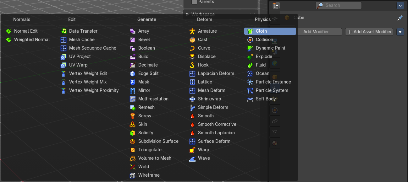Open the editor type menu left of Search
Image resolution: width=408 pixels, height=182 pixels.
[276, 6]
